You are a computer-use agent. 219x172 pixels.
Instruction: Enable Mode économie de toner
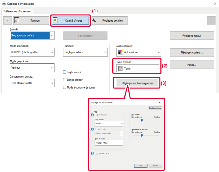(x=65, y=87)
